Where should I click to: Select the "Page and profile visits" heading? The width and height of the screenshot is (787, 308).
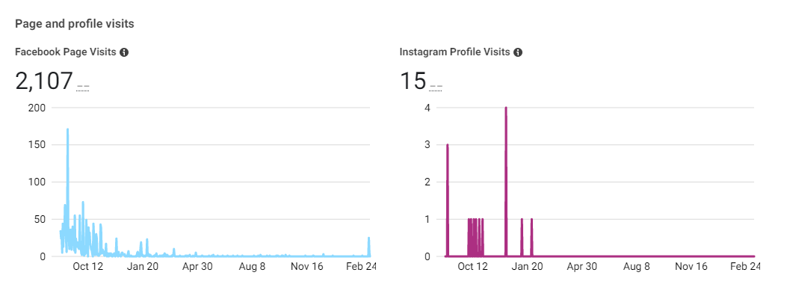pos(75,24)
